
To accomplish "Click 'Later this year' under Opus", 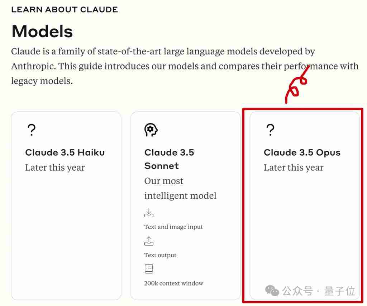I will coord(294,167).
